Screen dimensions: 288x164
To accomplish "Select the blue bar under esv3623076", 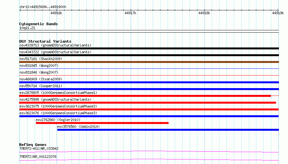I will point(149,116).
